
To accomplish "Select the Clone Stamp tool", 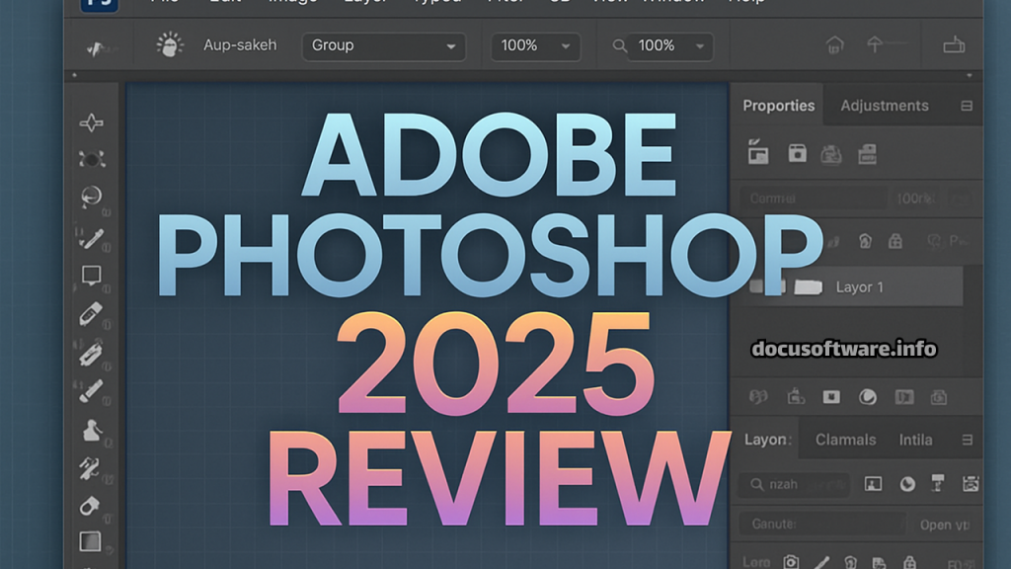I will pos(91,431).
